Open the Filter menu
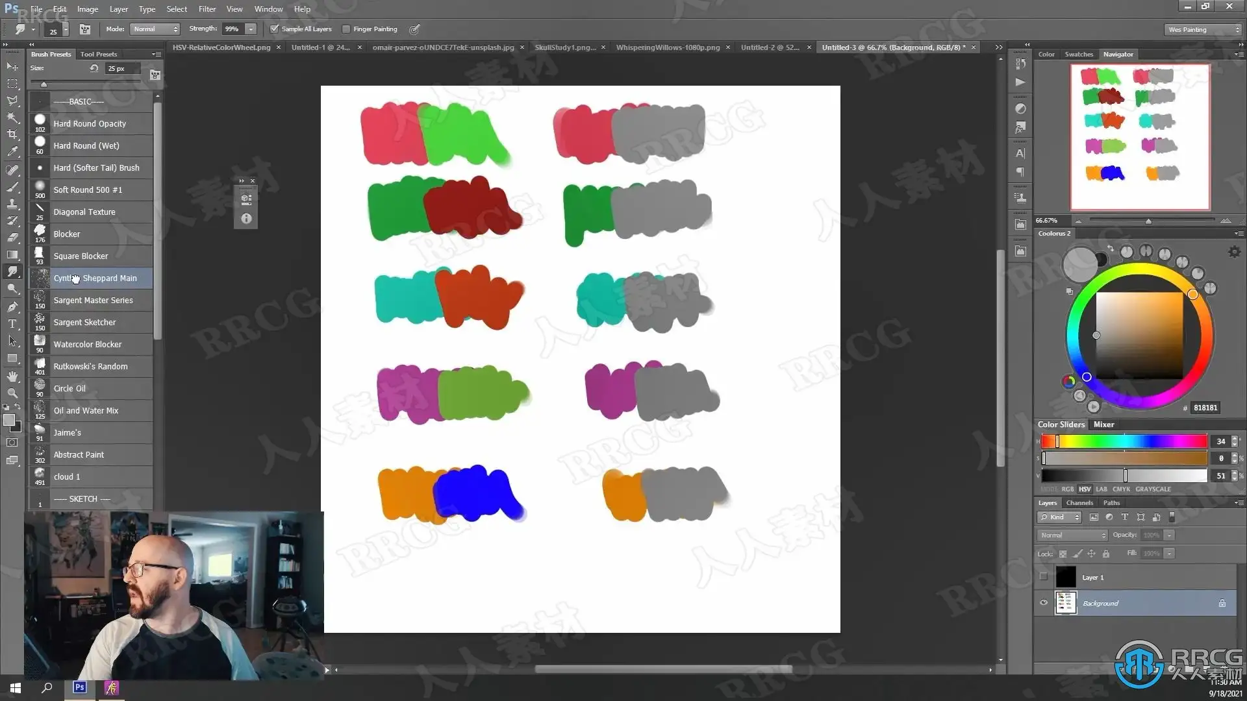The image size is (1247, 701). coord(207,9)
